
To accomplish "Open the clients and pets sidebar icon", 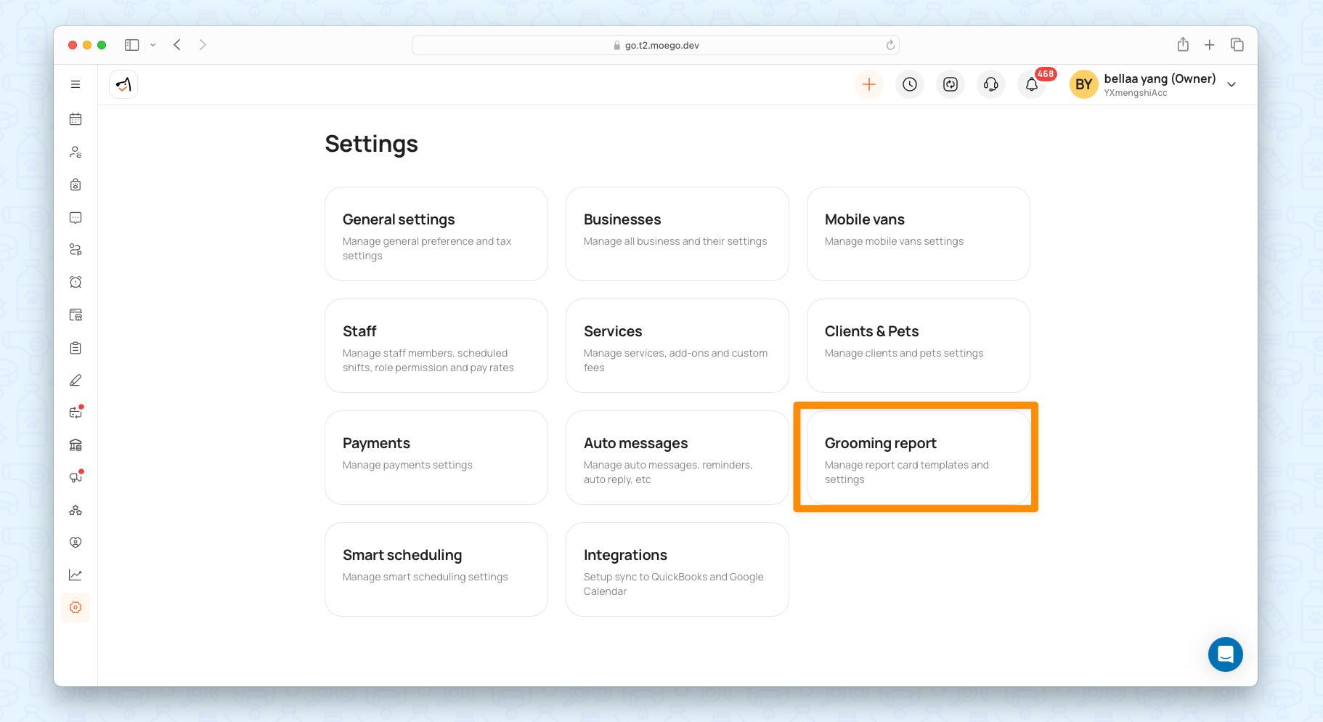I will pos(76,152).
